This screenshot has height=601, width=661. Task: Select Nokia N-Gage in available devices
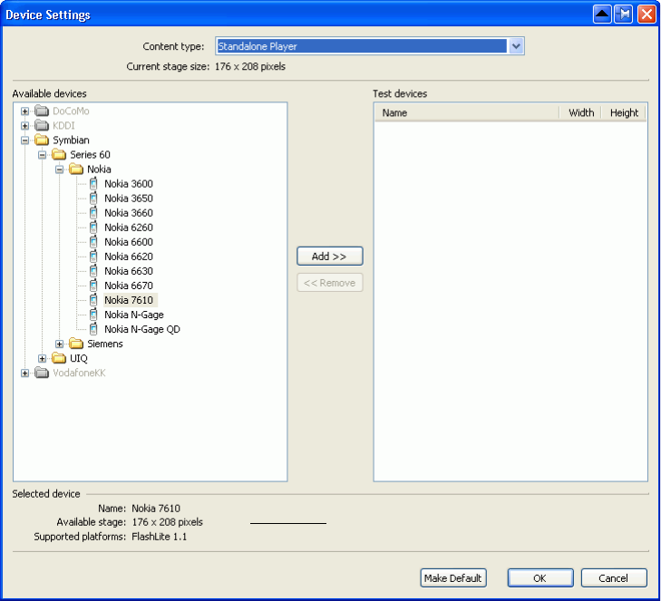[x=133, y=315]
